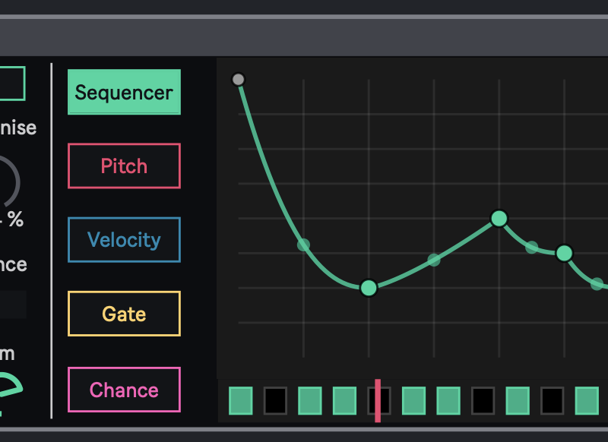Click the faded curve handle on the rising segment

click(x=434, y=260)
